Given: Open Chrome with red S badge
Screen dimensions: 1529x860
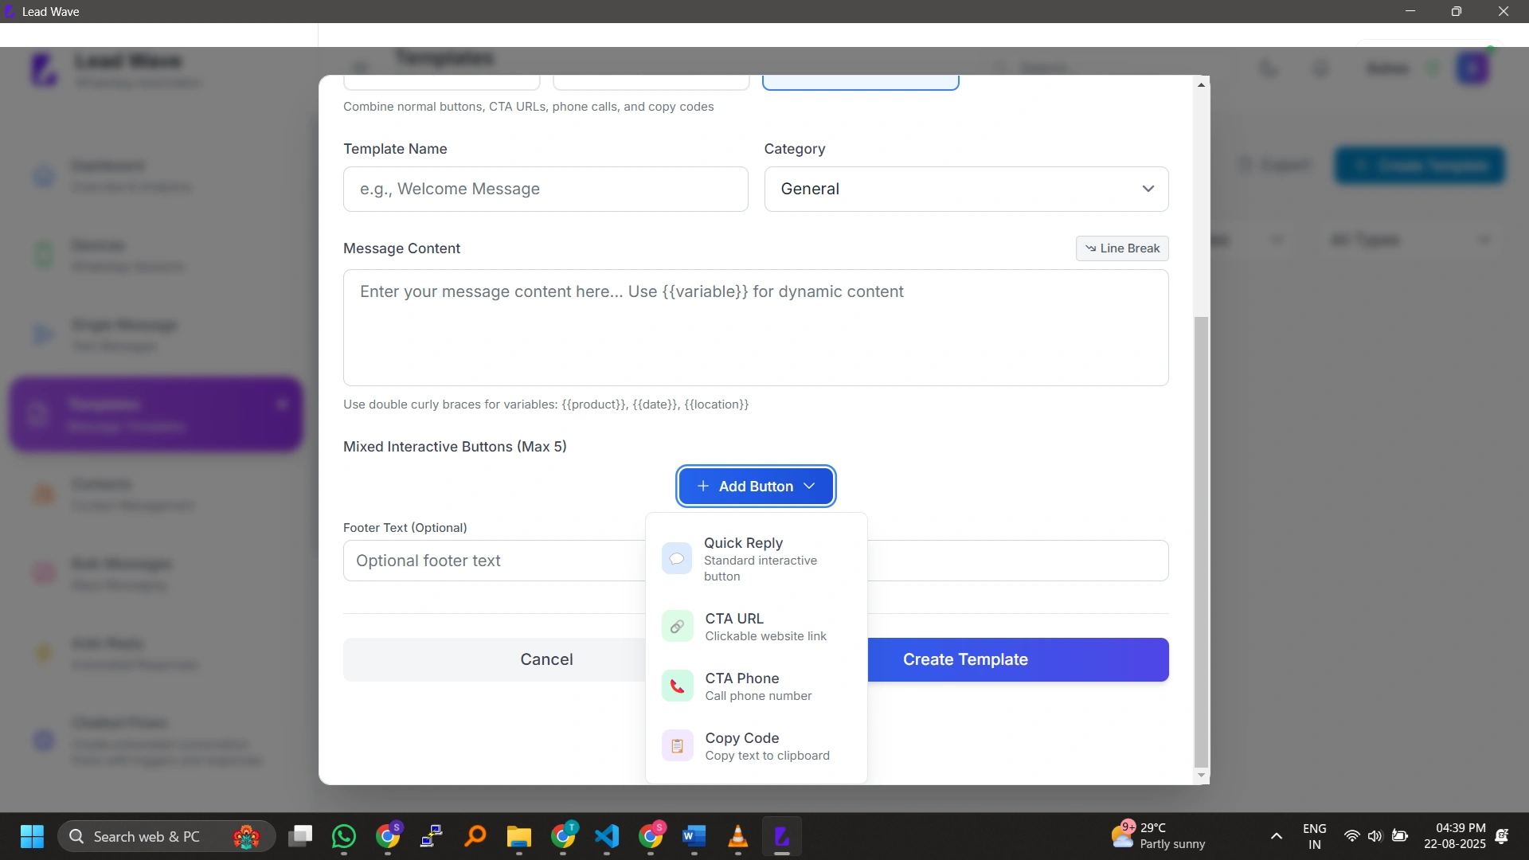Looking at the screenshot, I should tap(651, 836).
